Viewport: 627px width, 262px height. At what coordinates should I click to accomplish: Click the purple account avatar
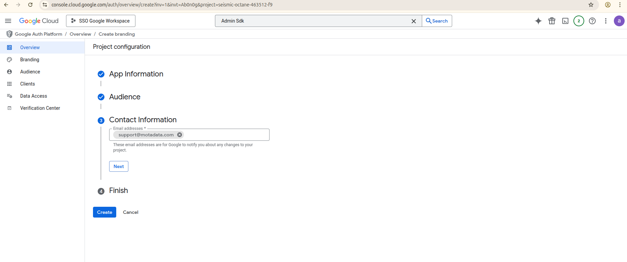(x=619, y=21)
